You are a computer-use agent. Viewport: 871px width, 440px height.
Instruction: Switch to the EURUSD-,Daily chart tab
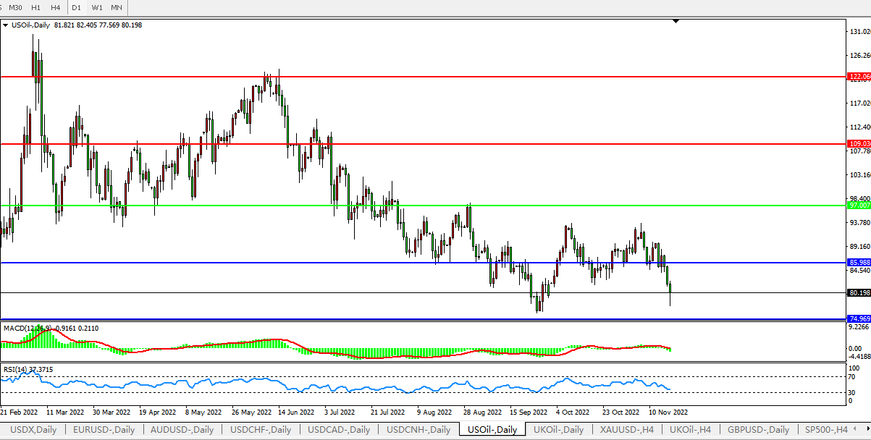coord(103,430)
